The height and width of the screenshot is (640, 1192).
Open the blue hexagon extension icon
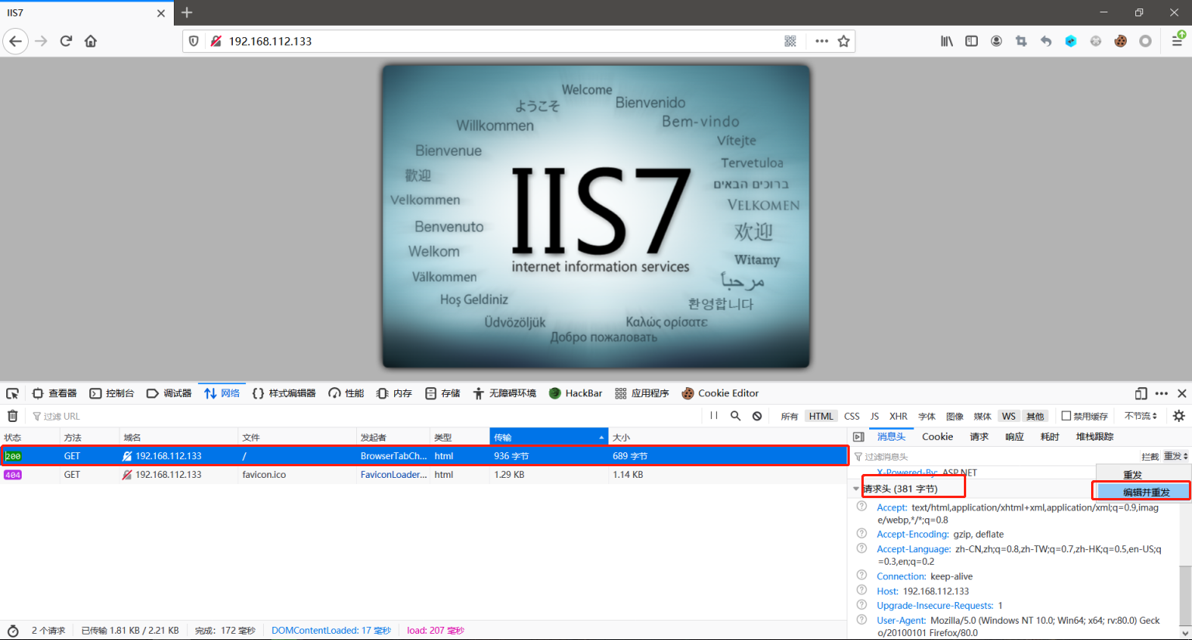point(1071,41)
